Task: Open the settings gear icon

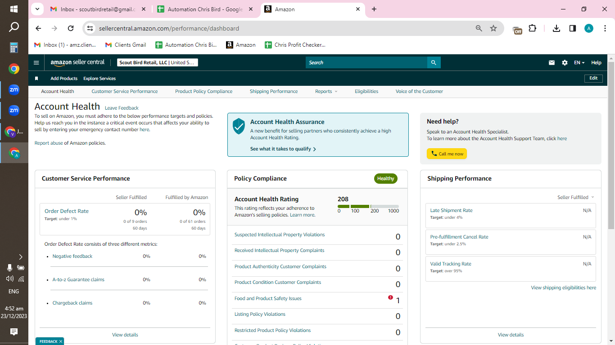Action: pos(565,63)
